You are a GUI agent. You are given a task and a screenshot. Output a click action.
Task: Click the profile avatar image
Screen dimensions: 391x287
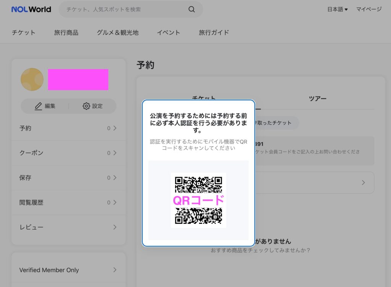point(32,80)
